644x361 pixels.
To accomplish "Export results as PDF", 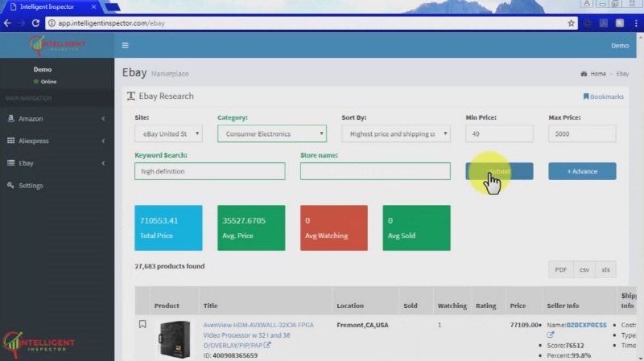I will (x=560, y=269).
